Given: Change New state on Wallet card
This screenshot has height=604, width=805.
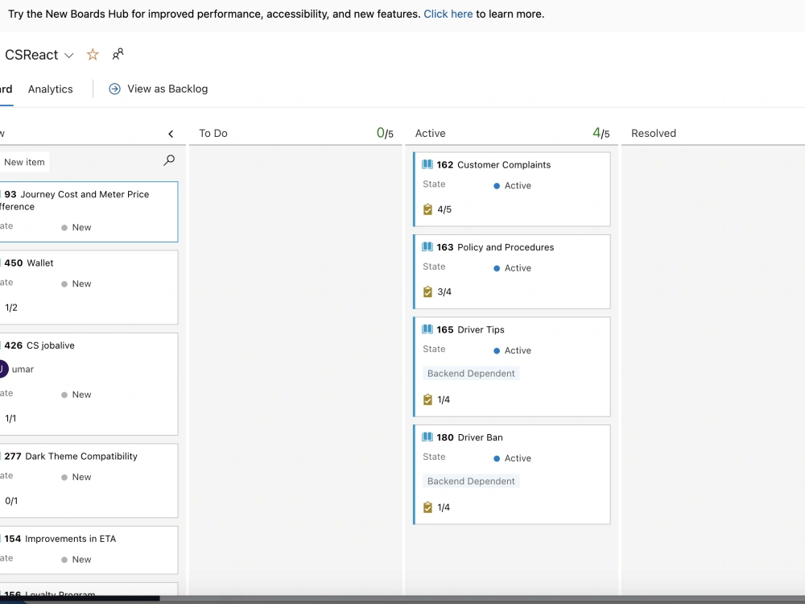Looking at the screenshot, I should point(76,283).
